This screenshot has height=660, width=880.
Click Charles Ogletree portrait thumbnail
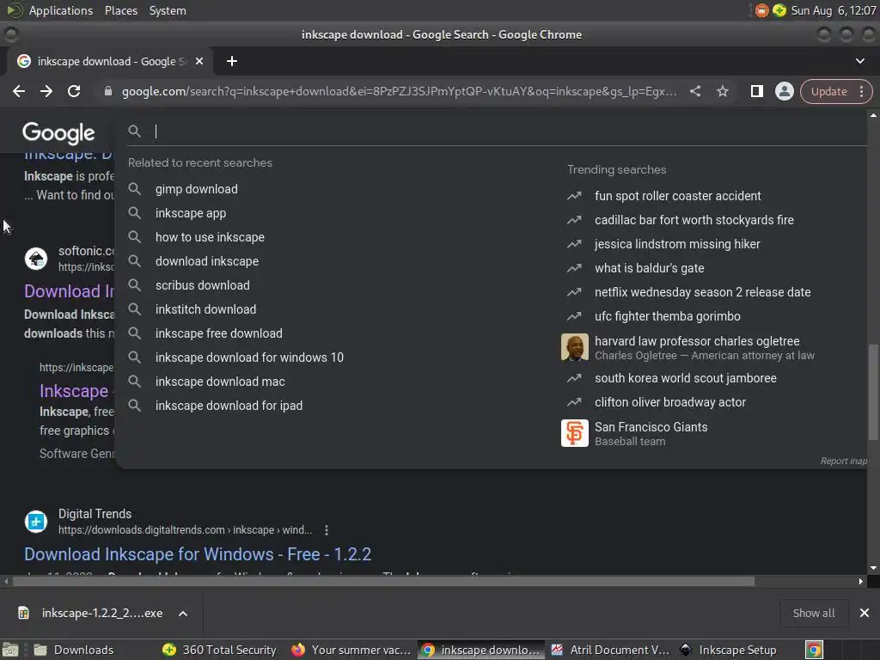coord(575,347)
